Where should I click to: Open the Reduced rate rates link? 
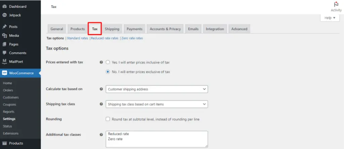(105, 38)
